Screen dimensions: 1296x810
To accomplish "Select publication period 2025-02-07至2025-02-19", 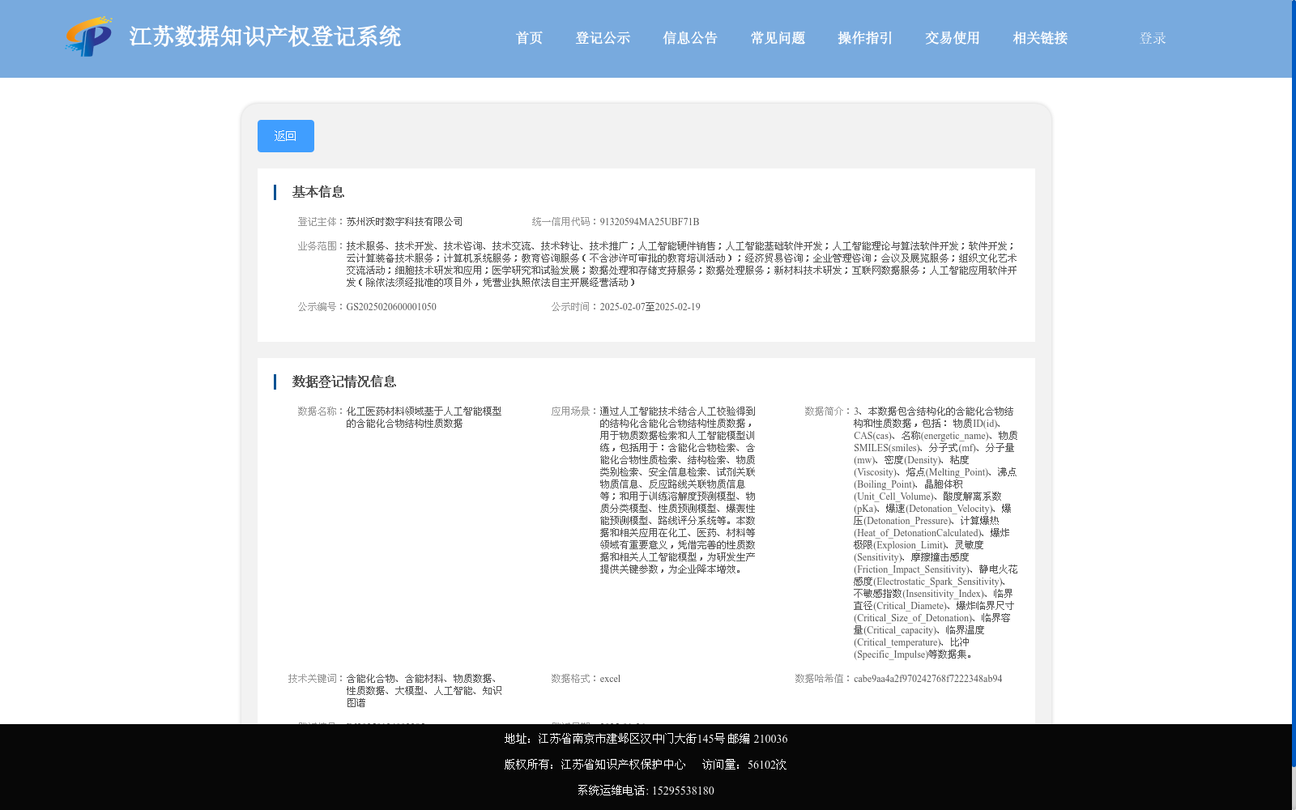I will click(x=650, y=307).
